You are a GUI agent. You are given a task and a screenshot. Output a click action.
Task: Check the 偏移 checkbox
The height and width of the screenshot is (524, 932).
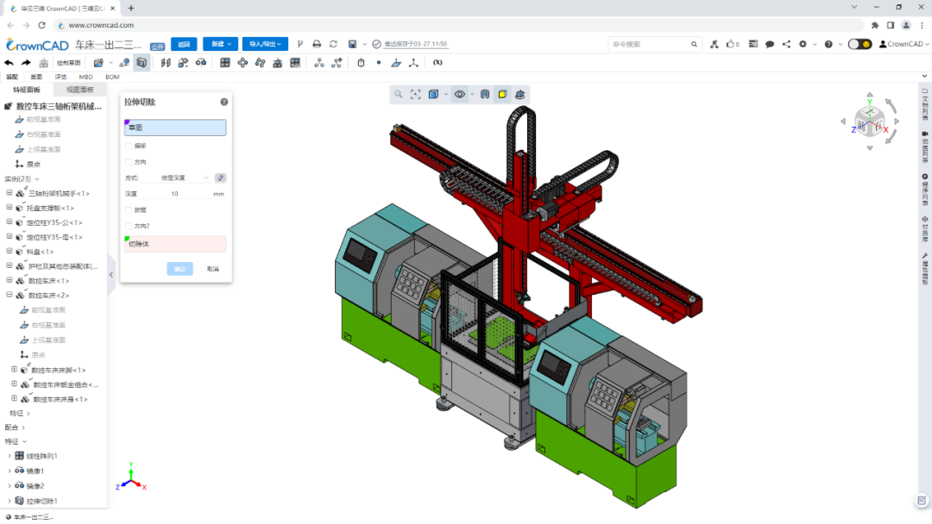129,146
